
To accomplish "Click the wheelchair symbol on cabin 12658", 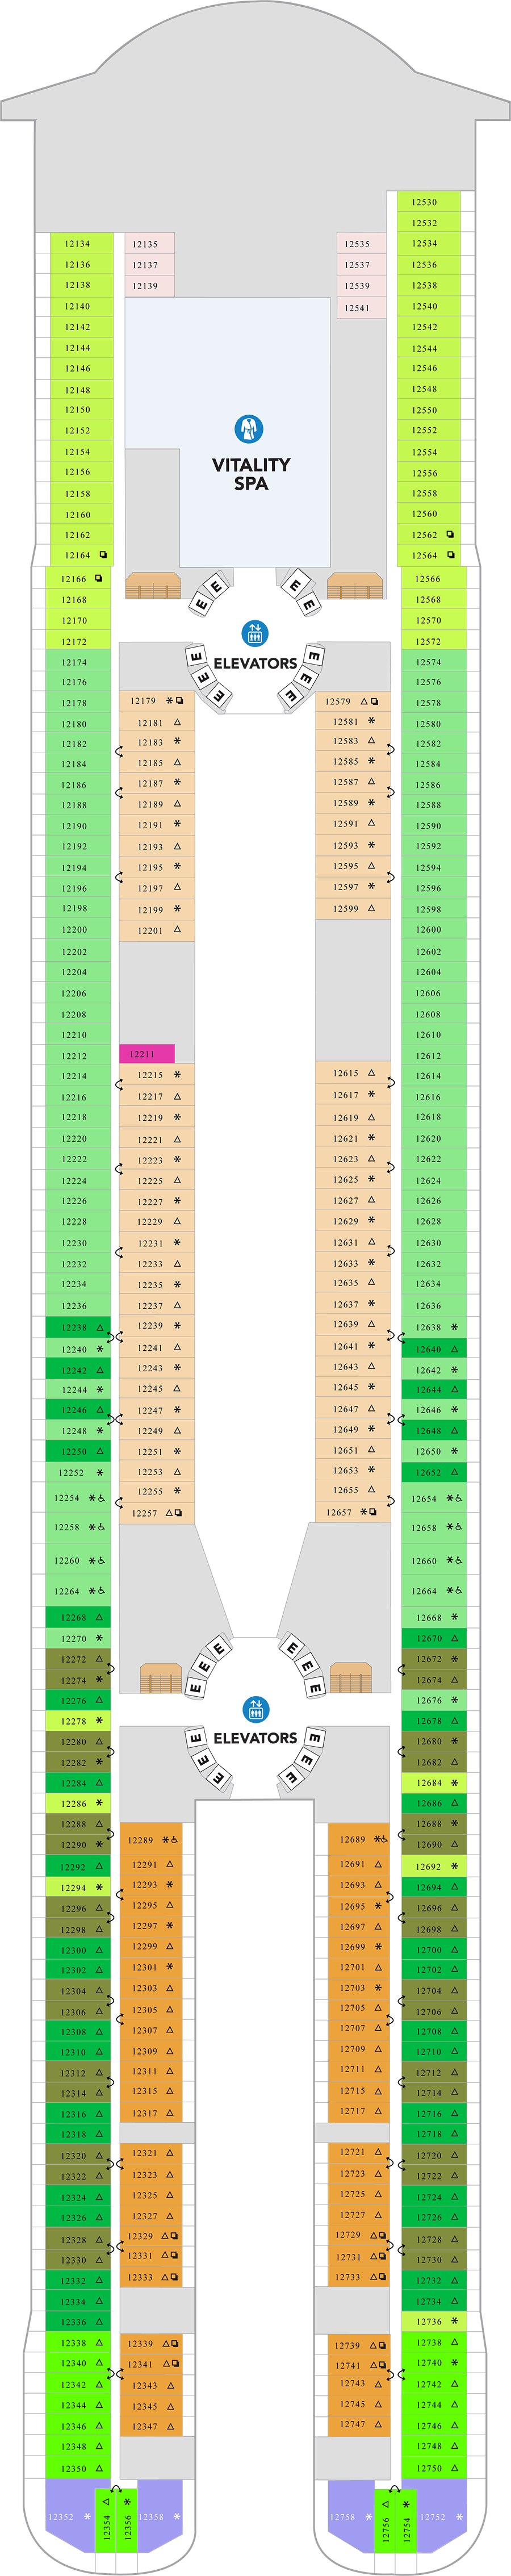I will coord(459,1527).
